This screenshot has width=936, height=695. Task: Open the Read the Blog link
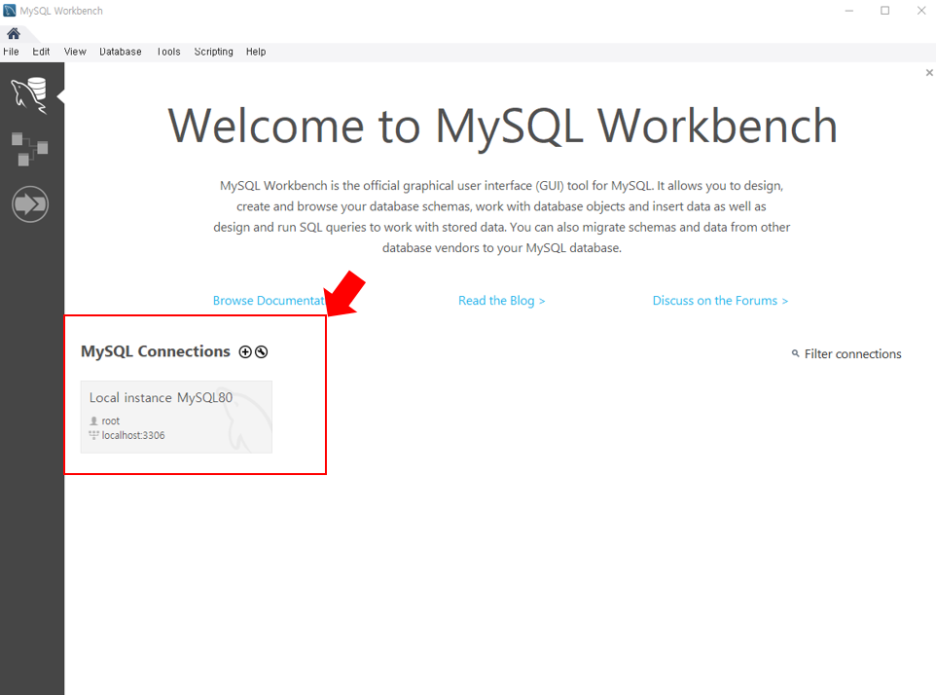(x=501, y=301)
